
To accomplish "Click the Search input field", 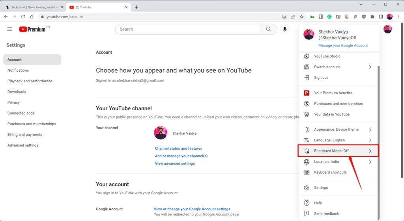I will point(187,29).
